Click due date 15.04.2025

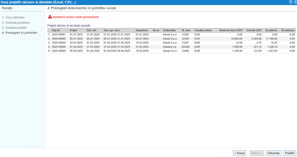(142, 51)
